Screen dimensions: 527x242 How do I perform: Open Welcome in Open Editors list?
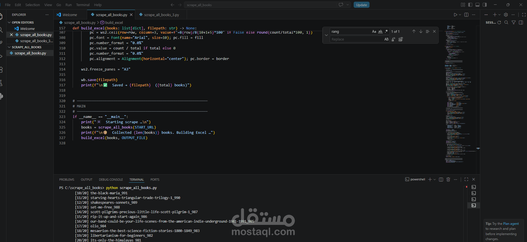tap(27, 29)
